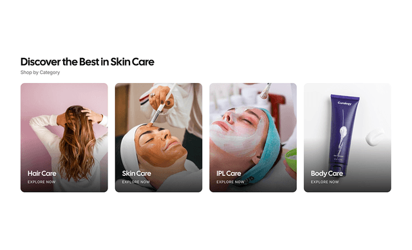Click the Skin Care card title
This screenshot has width=412, height=250.
(136, 173)
